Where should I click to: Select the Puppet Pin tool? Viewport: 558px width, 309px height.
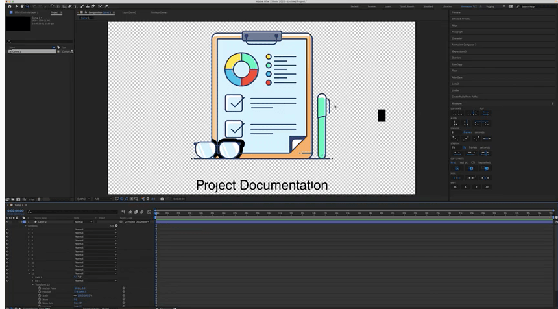[x=106, y=6]
